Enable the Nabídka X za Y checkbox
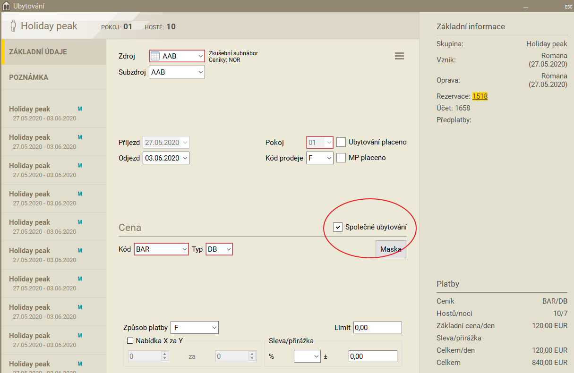This screenshot has width=574, height=373. (130, 341)
